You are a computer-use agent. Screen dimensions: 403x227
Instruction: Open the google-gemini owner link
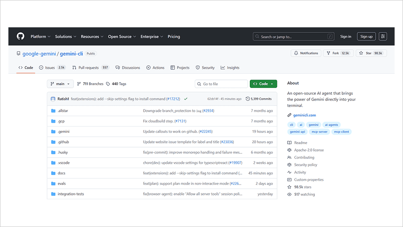tap(39, 53)
